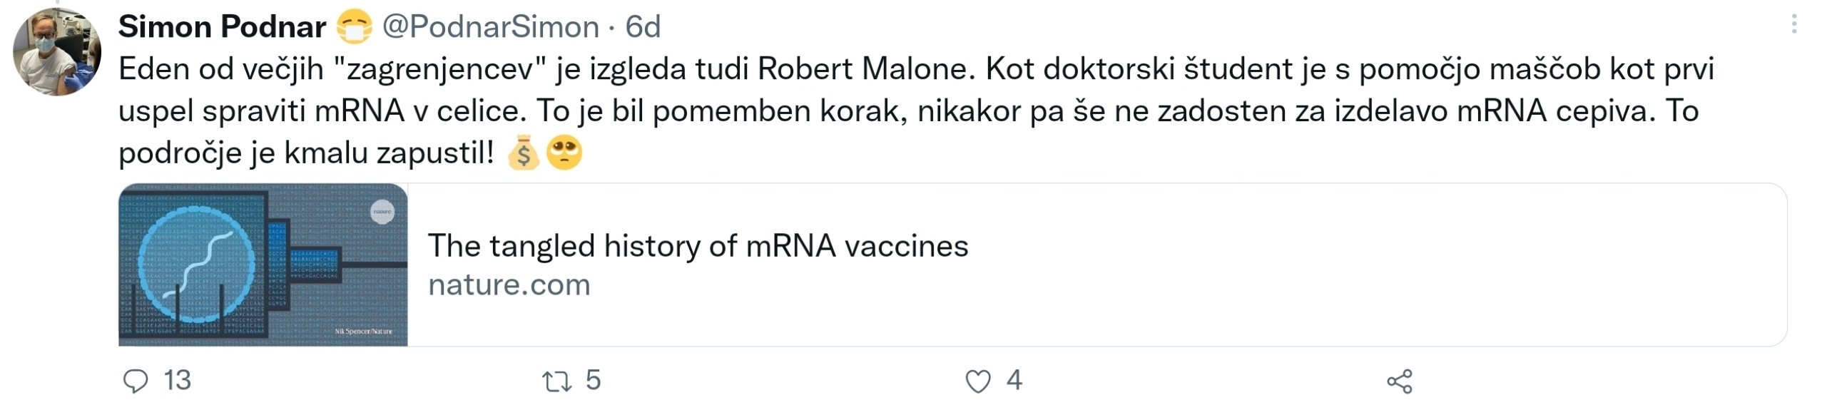Screen dimensions: 1822x400
Task: Click the like count of 4
Action: click(1014, 380)
